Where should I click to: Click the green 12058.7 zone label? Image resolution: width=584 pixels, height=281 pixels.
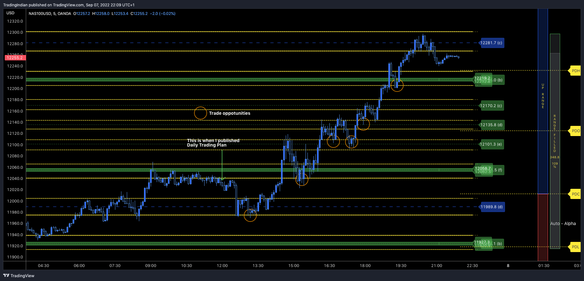(x=483, y=168)
